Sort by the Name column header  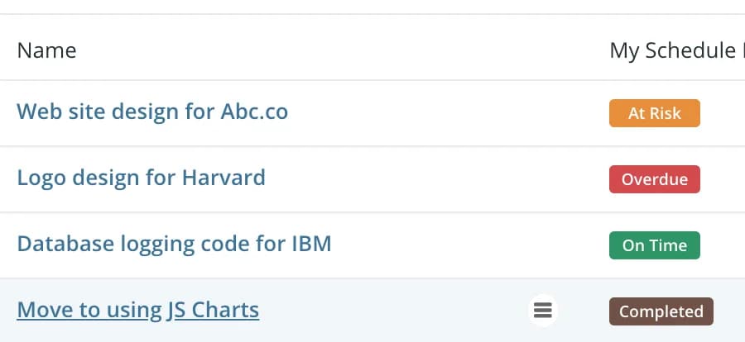tap(46, 50)
